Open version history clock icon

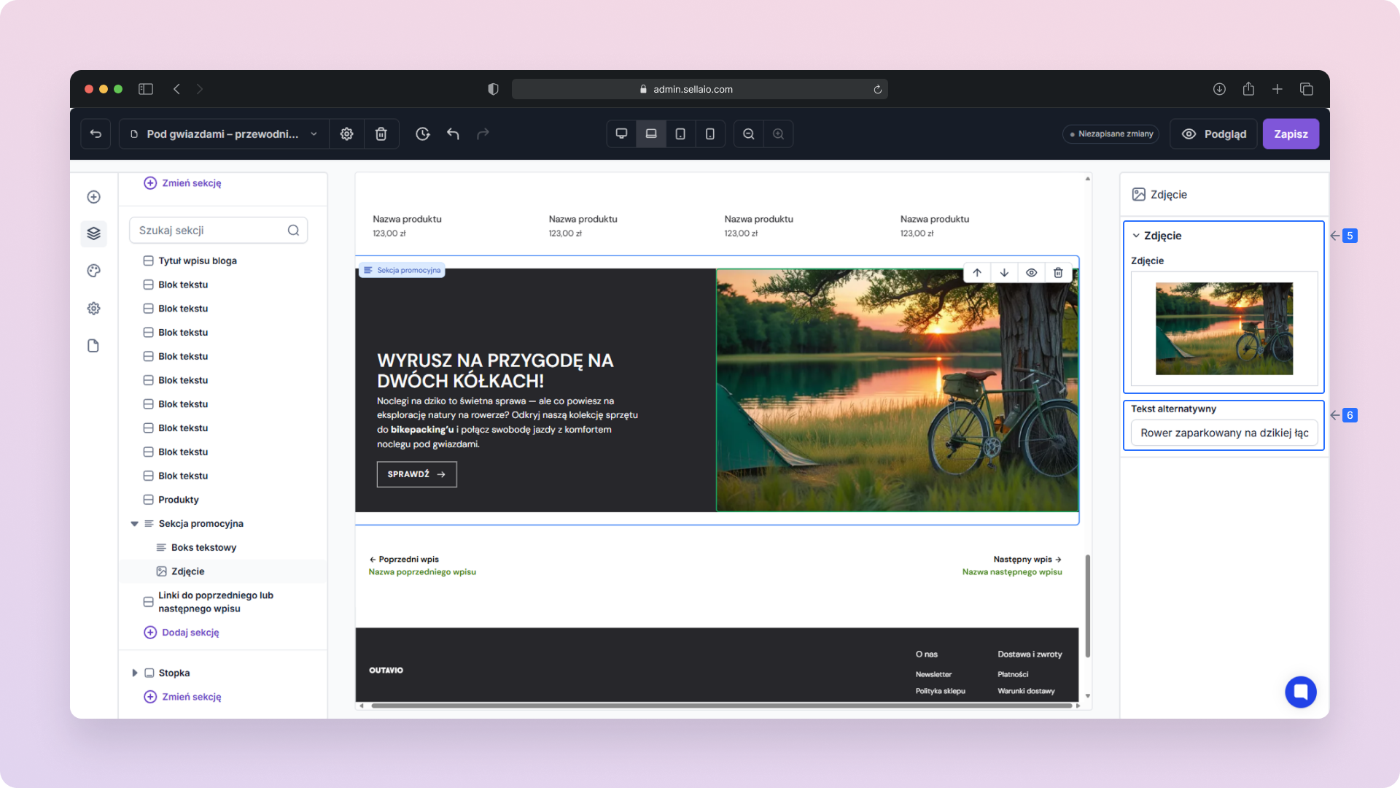(x=422, y=134)
